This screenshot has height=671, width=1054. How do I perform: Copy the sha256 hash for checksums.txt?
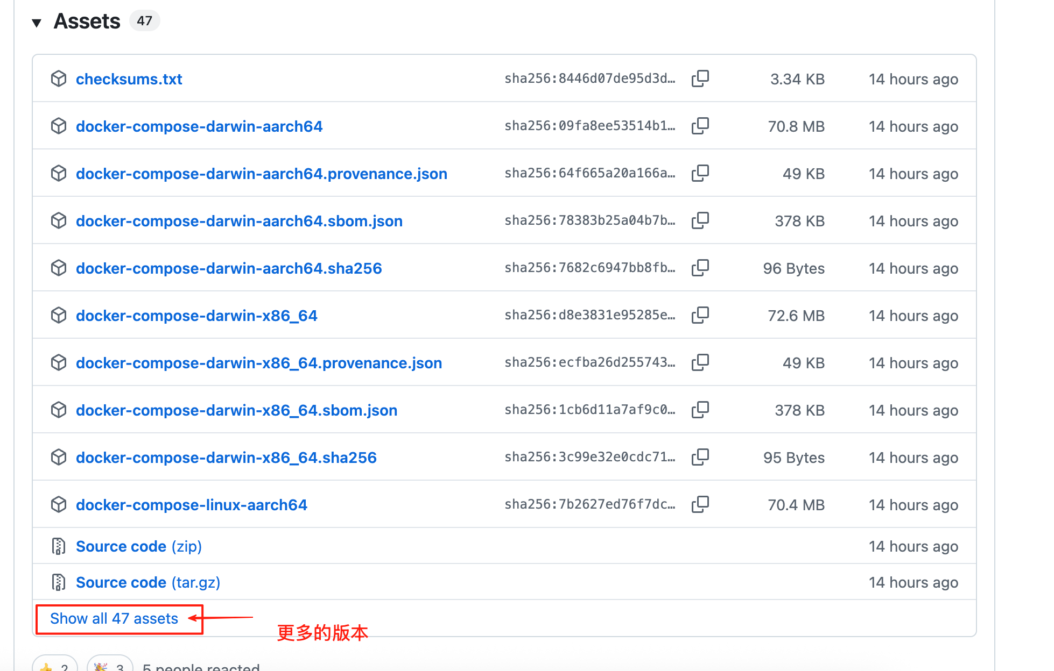click(x=700, y=78)
